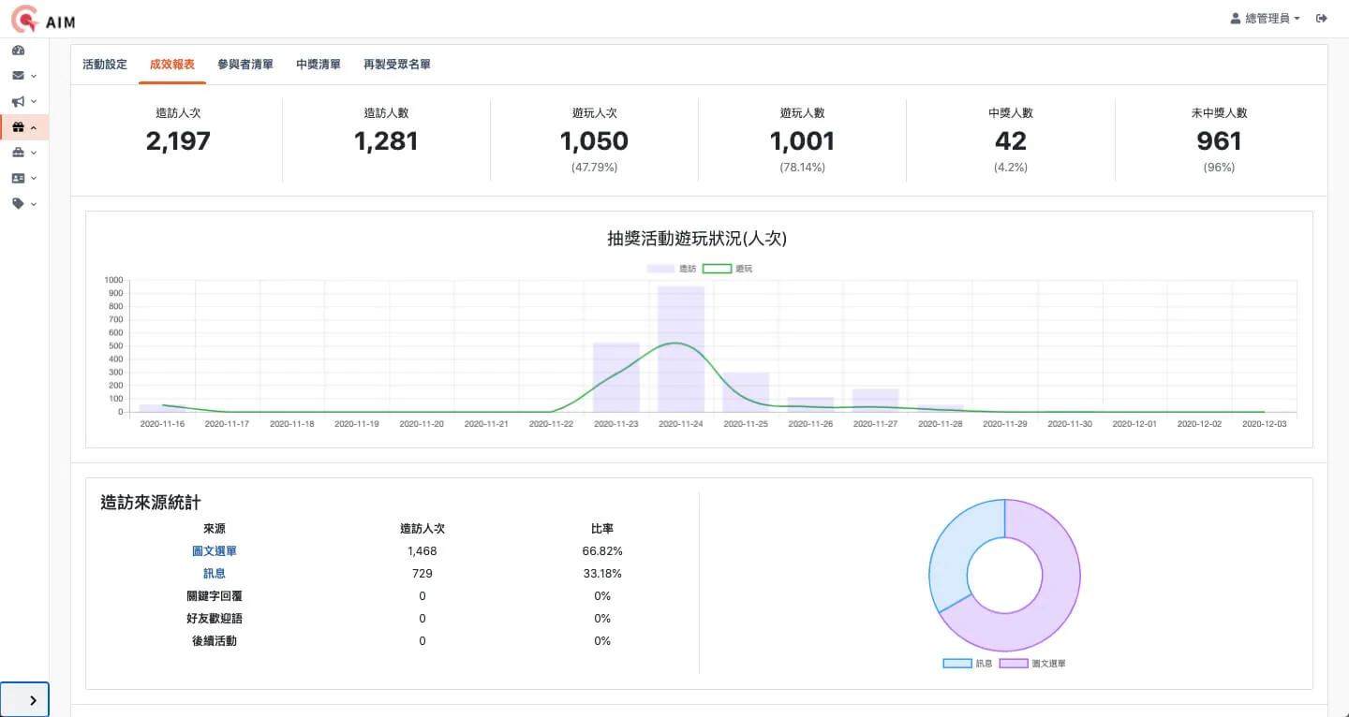Click the blue donut chart segment
Viewport: 1349px width, 717px height.
(956, 548)
